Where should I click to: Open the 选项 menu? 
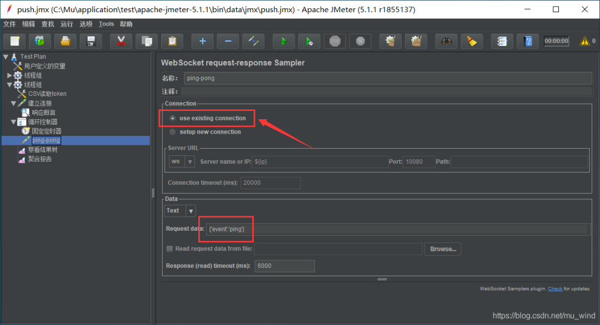[x=86, y=24]
